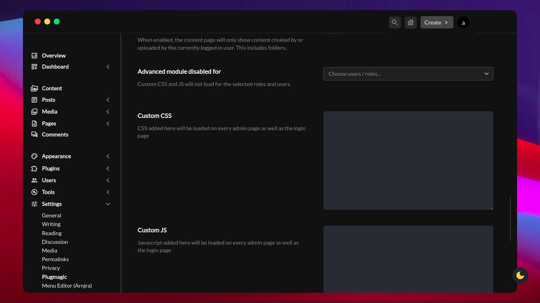Open Comments via speech bubble icon

click(34, 135)
